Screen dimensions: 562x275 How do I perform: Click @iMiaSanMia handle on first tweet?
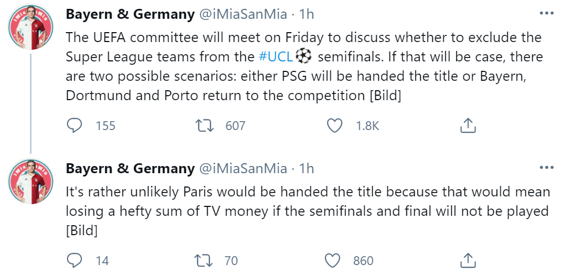243,14
